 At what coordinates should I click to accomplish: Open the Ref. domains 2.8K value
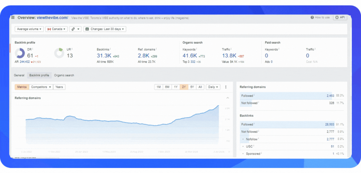pos(144,55)
